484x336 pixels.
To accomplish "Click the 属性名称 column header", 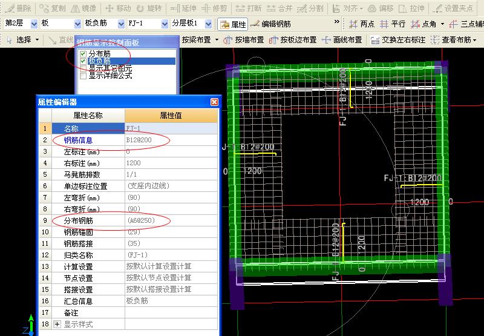I will pyautogui.click(x=88, y=116).
